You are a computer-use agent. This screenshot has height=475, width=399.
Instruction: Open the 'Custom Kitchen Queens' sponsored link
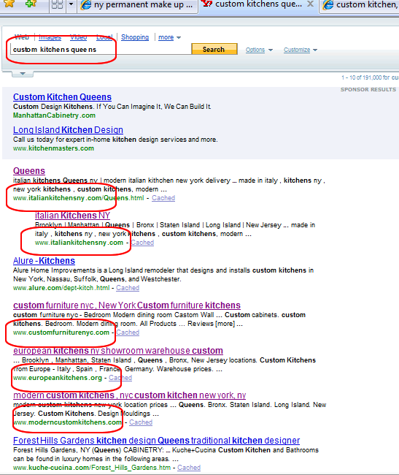point(62,97)
